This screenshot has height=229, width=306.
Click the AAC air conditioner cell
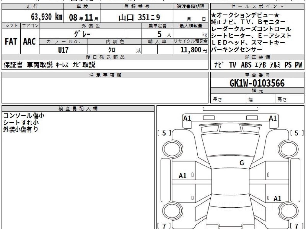[30, 42]
